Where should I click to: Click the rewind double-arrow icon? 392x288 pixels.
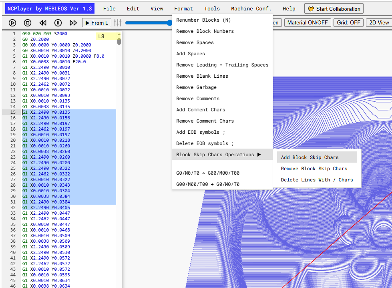pos(43,23)
